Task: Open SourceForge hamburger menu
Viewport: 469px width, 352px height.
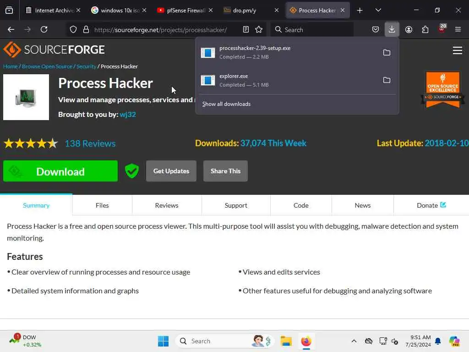Action: (458, 50)
